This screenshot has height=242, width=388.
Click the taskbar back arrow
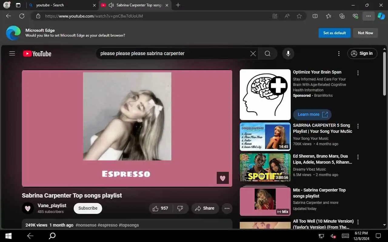point(30,236)
